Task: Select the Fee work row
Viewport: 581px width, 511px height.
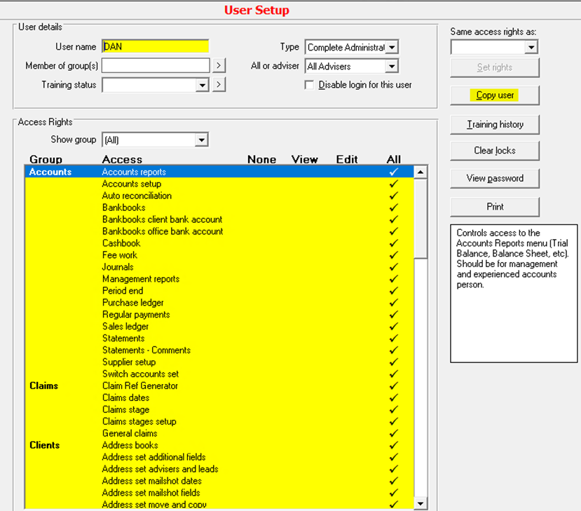Action: coord(219,255)
